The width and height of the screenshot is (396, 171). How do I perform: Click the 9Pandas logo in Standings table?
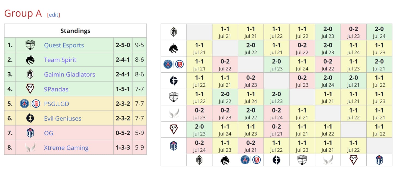pyautogui.click(x=30, y=89)
